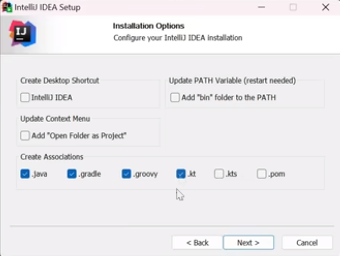Go to next step with Next button
This screenshot has width=340, height=256.
coord(249,242)
